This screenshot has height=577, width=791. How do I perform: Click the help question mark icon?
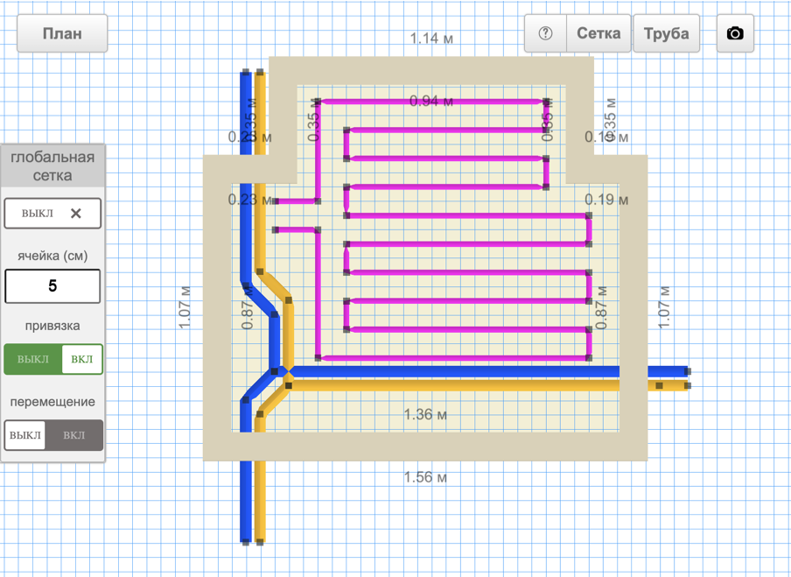(x=545, y=34)
